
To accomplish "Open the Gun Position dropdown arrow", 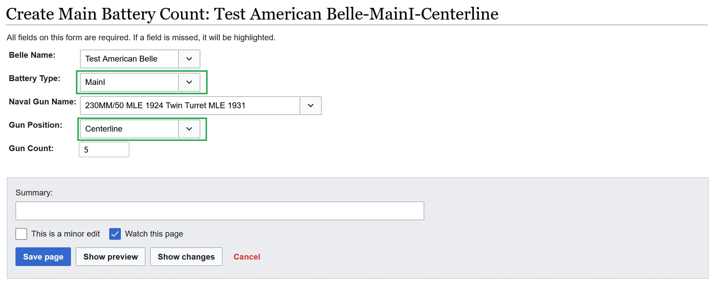I will click(x=189, y=129).
